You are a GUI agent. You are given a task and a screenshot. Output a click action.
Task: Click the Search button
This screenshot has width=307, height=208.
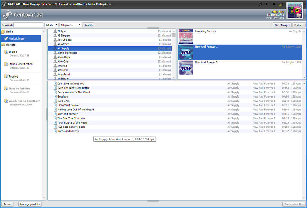[88, 25]
